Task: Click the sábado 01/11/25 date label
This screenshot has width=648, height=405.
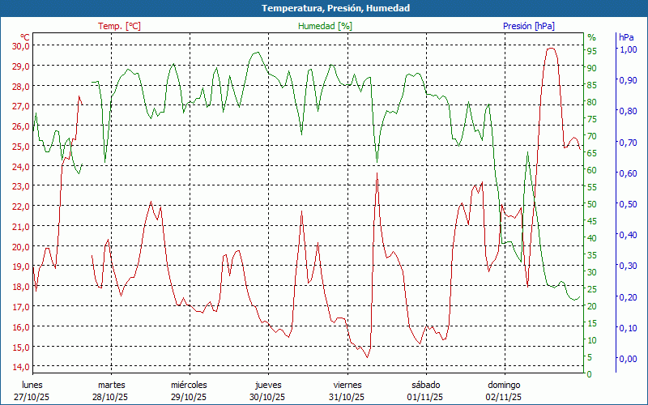Action: pyautogui.click(x=425, y=390)
